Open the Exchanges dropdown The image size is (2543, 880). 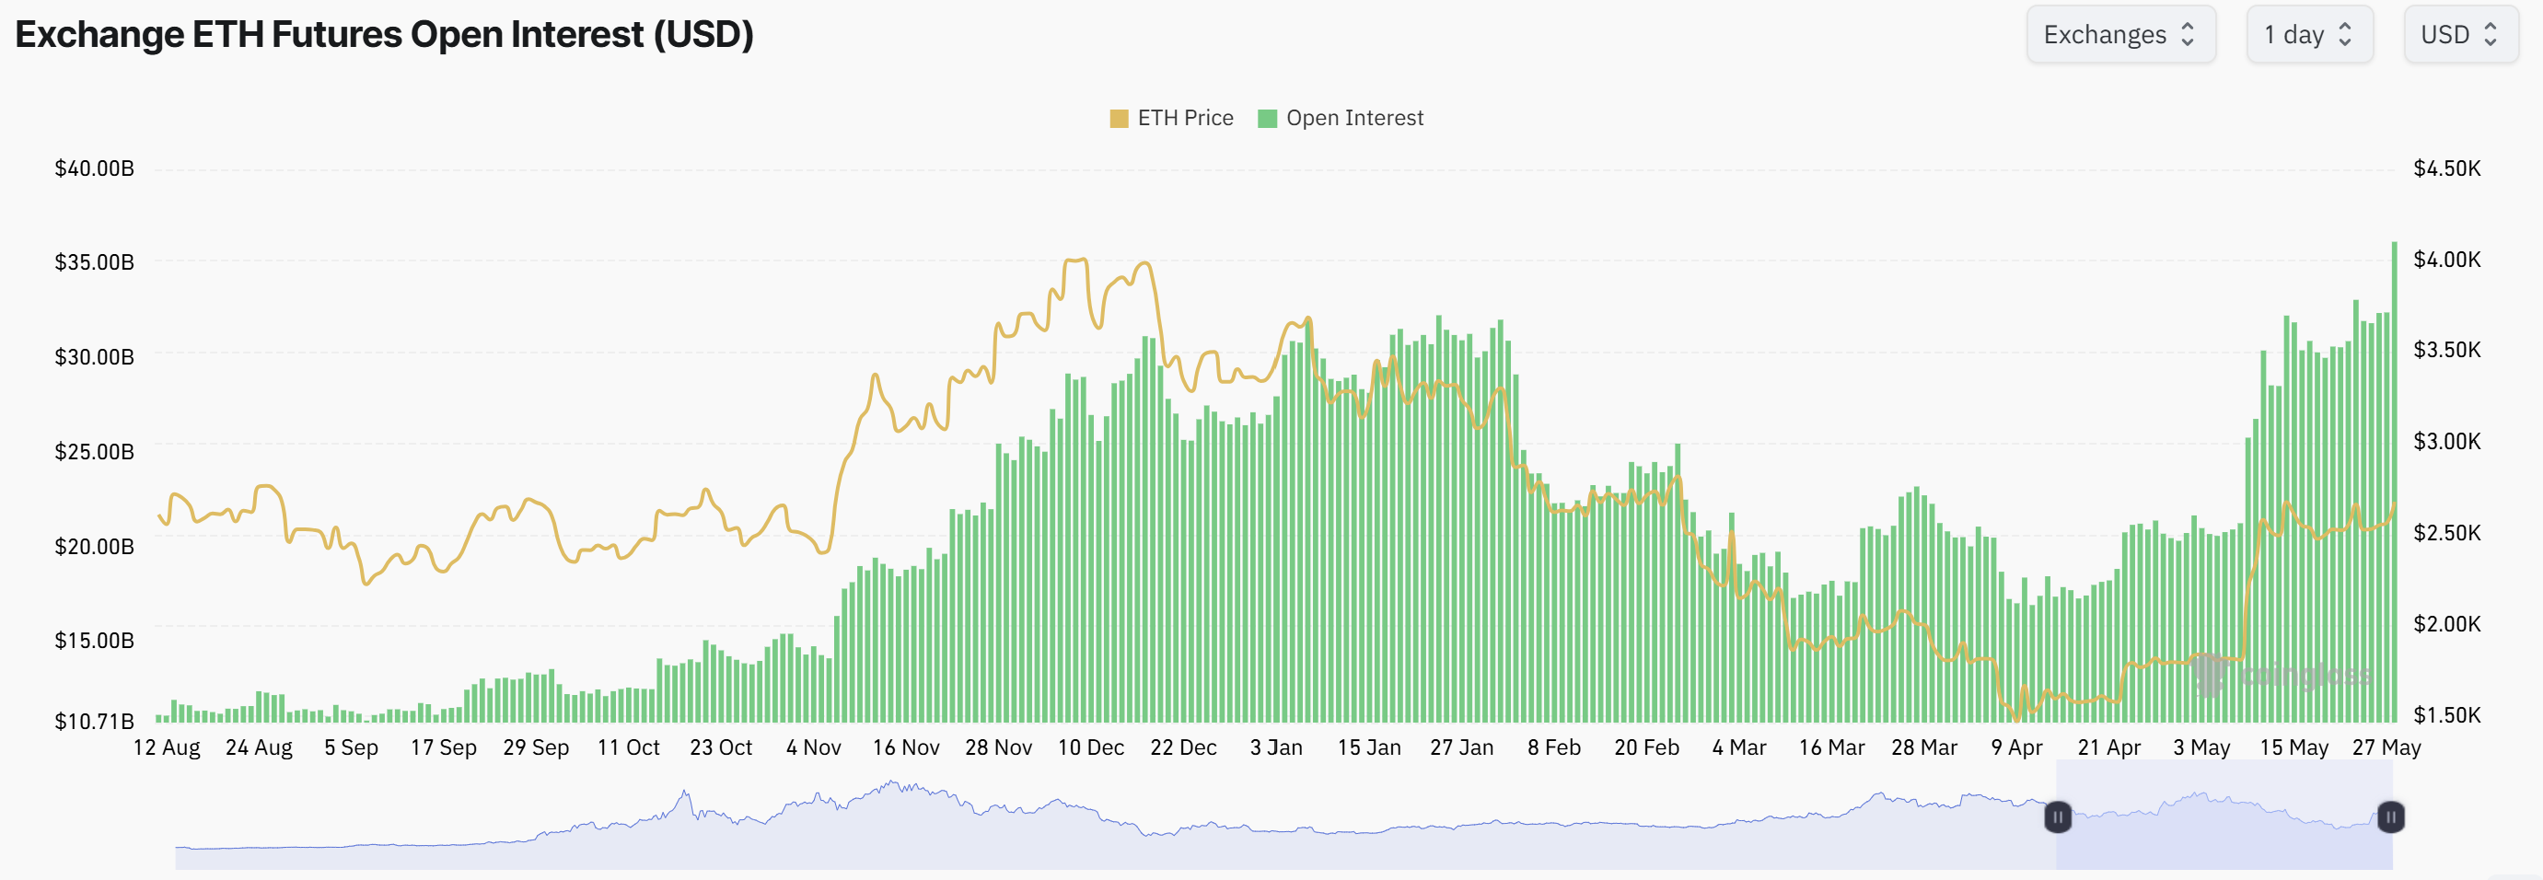pyautogui.click(x=2120, y=33)
